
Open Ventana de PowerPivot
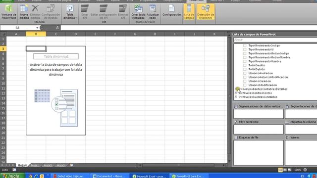pos(9,12)
